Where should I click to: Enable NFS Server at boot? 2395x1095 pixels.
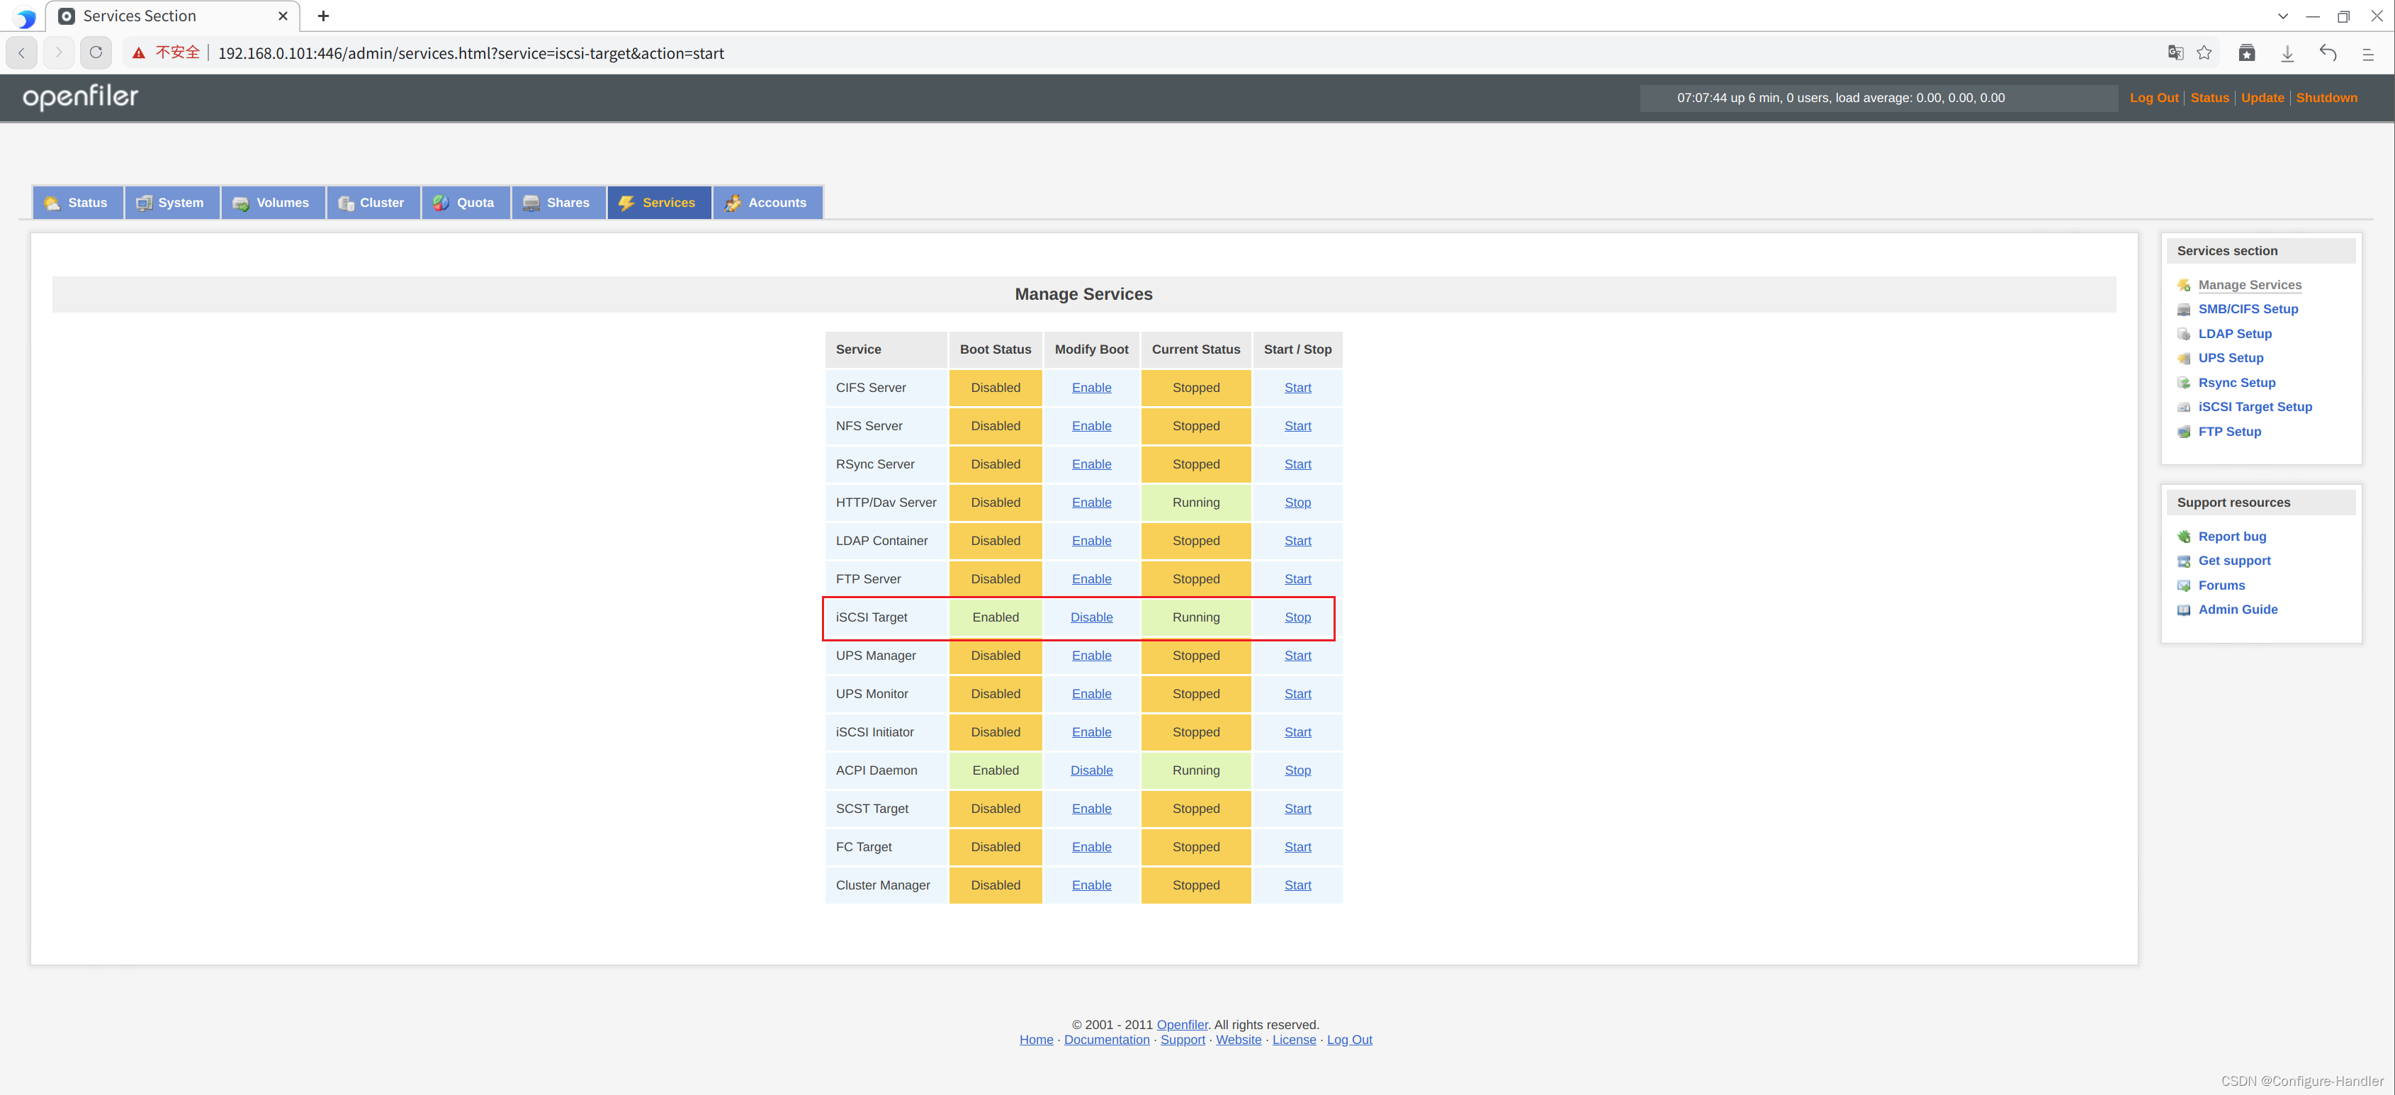coord(1091,426)
